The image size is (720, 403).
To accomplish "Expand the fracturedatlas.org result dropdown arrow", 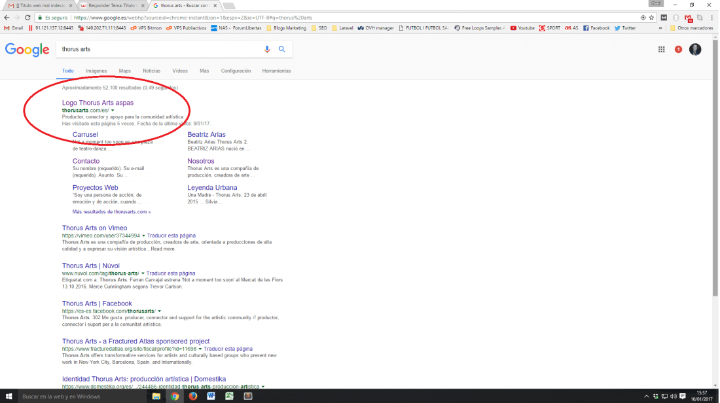I will [x=200, y=349].
